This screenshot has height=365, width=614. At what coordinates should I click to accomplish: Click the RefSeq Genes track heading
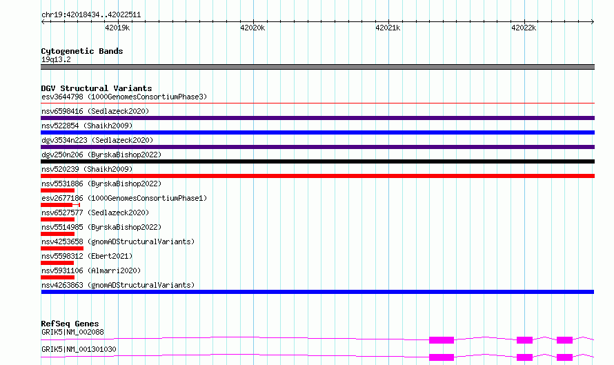point(70,324)
